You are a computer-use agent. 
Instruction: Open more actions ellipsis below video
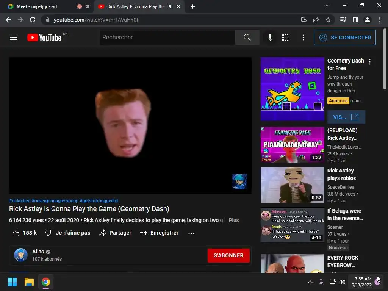(x=191, y=233)
